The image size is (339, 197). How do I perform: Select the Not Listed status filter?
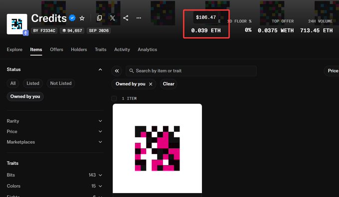(61, 83)
